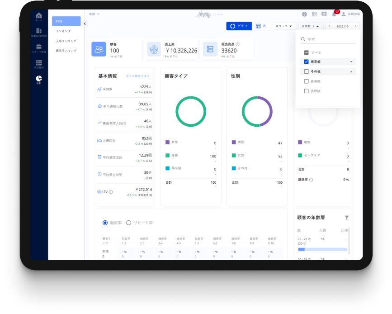Click the 治療回数 bed icon
Image resolution: width=392 pixels, height=314 pixels.
99,141
